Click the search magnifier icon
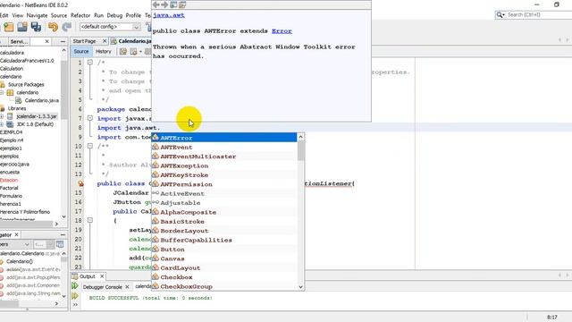Screen dimensions: 572x322 coord(500,14)
